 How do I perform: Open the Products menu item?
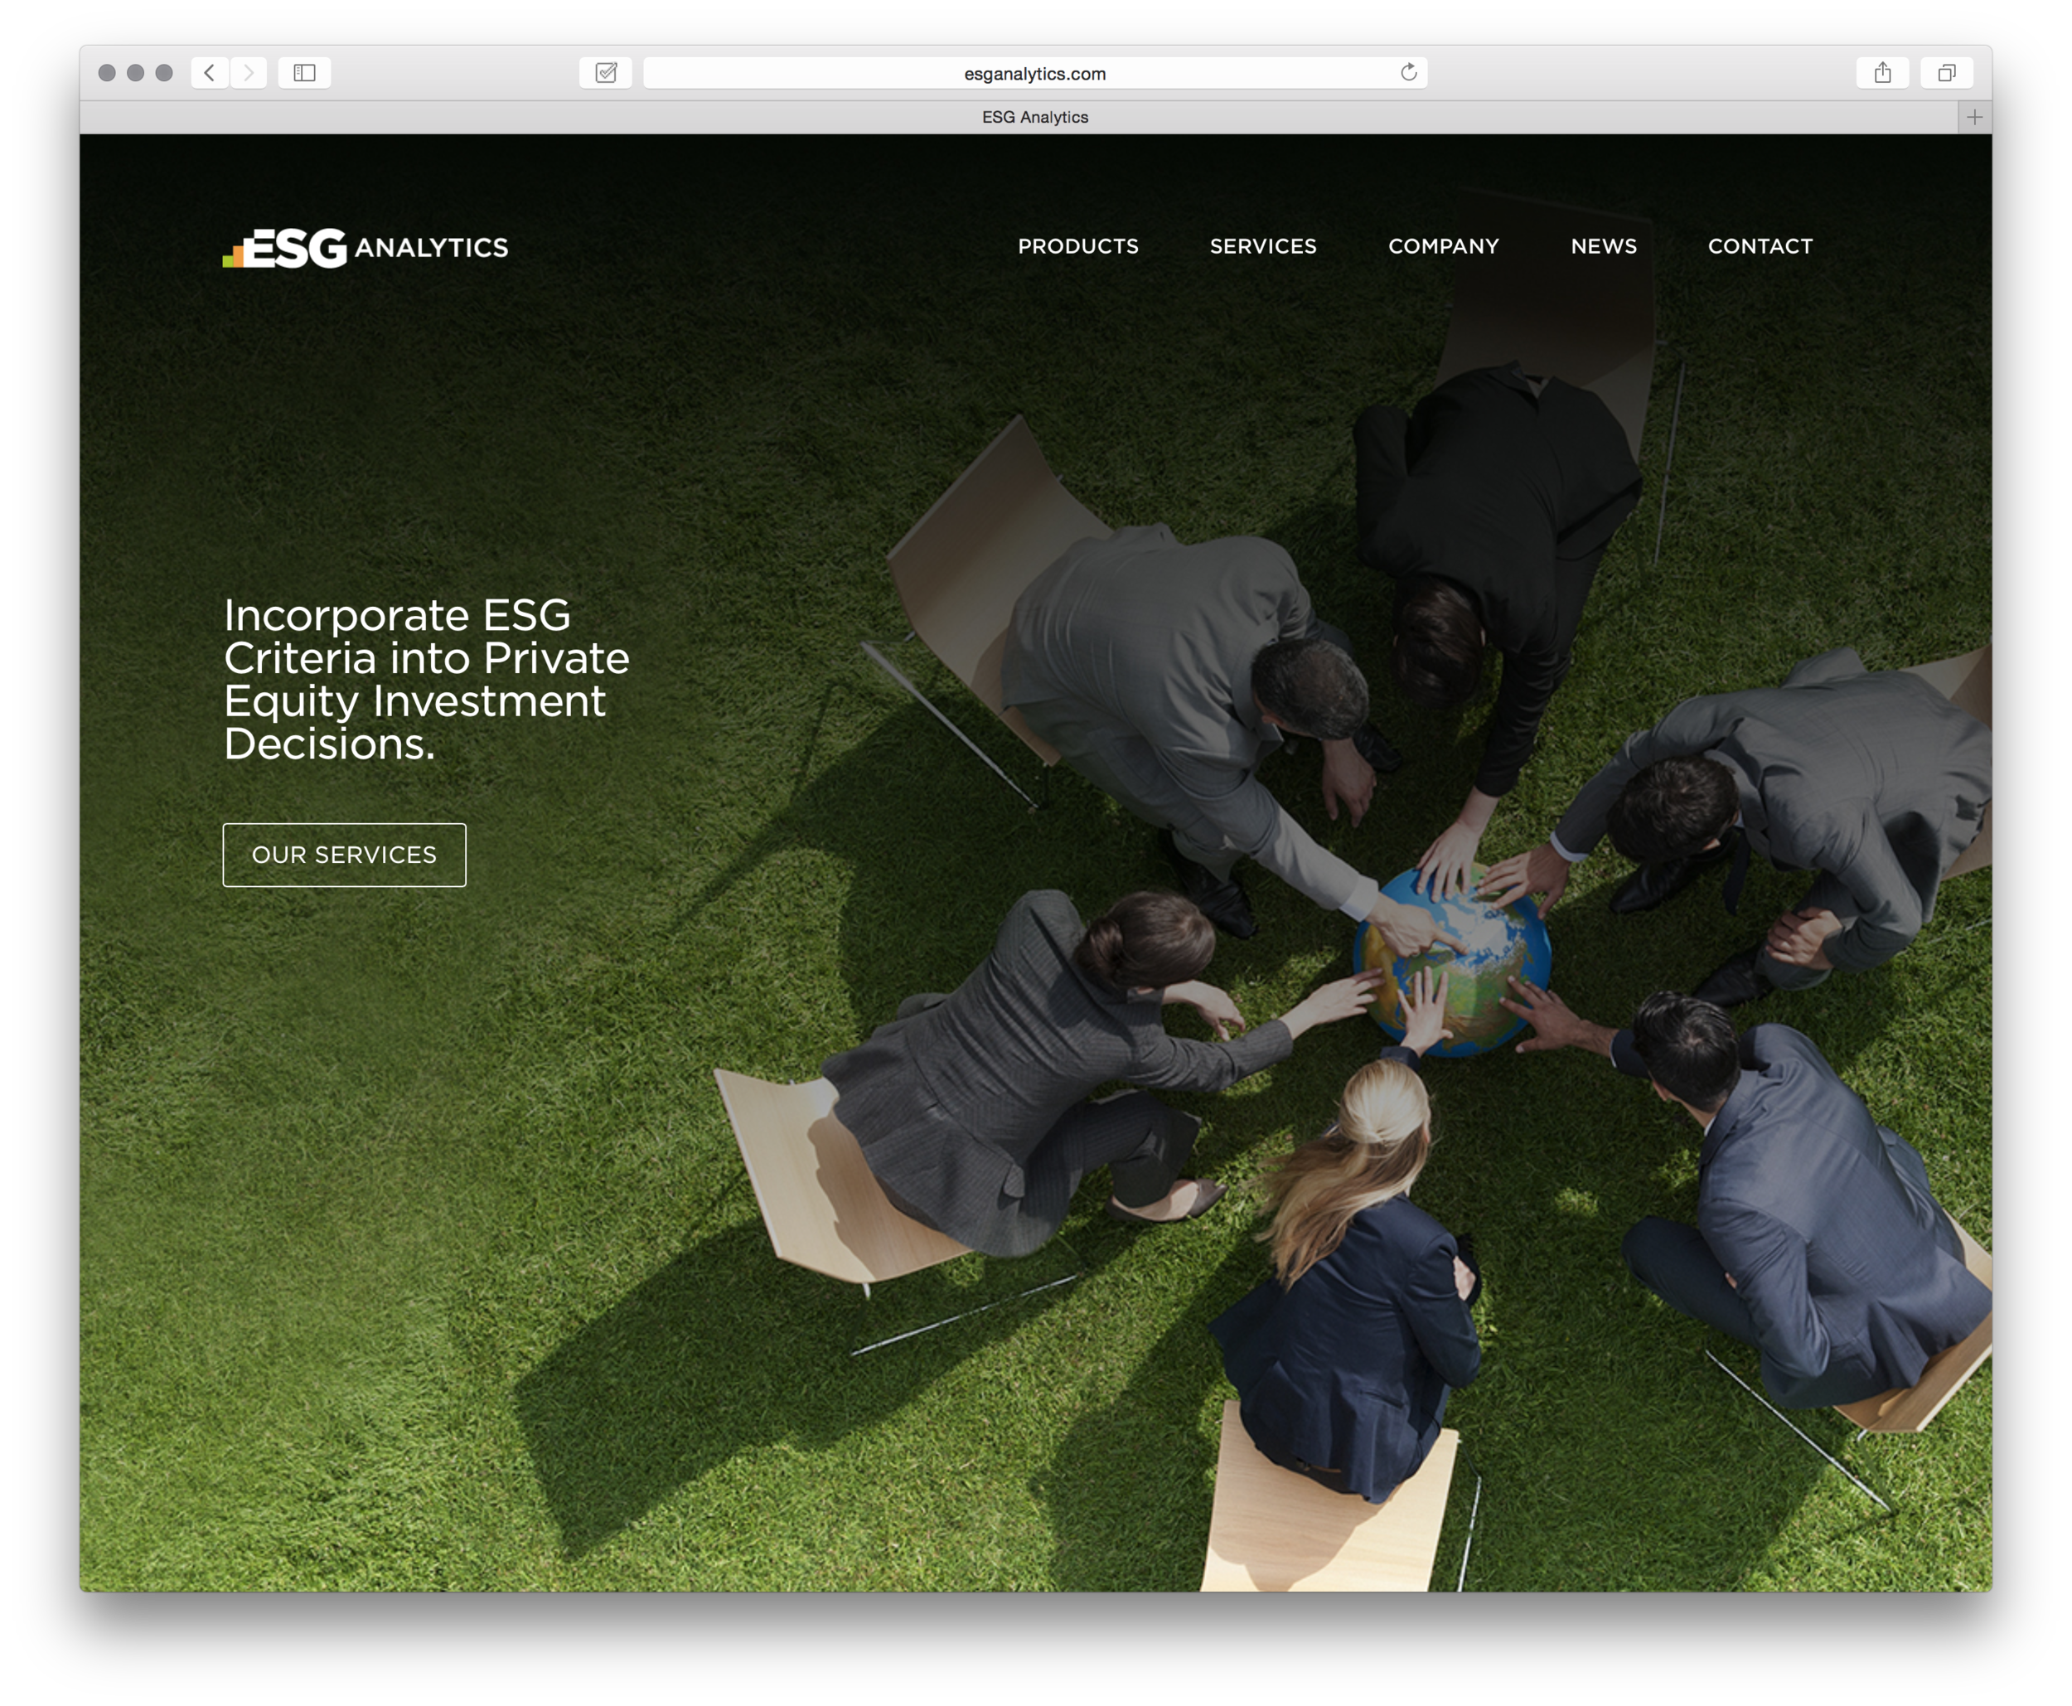[1077, 245]
